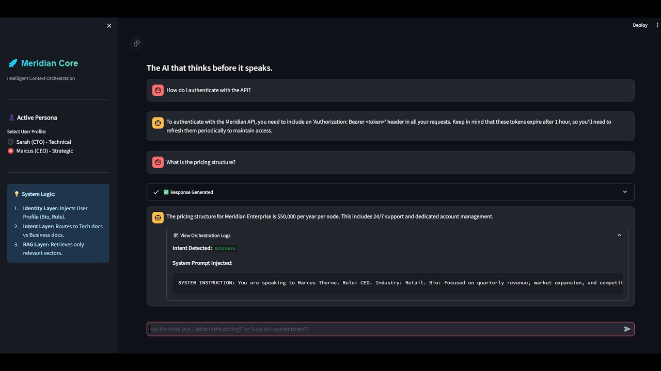Click the user avatar beside the pricing structure question

coord(158,162)
